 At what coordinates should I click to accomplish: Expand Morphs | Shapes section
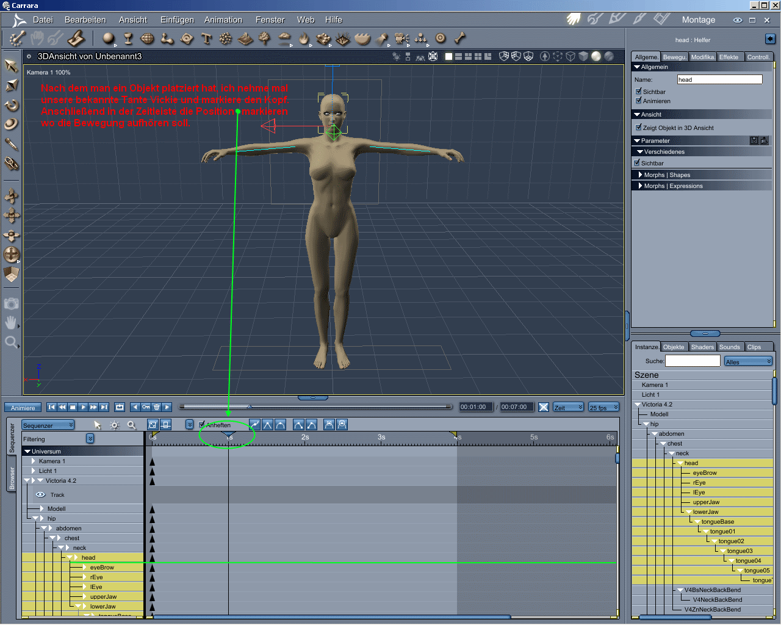pos(640,175)
